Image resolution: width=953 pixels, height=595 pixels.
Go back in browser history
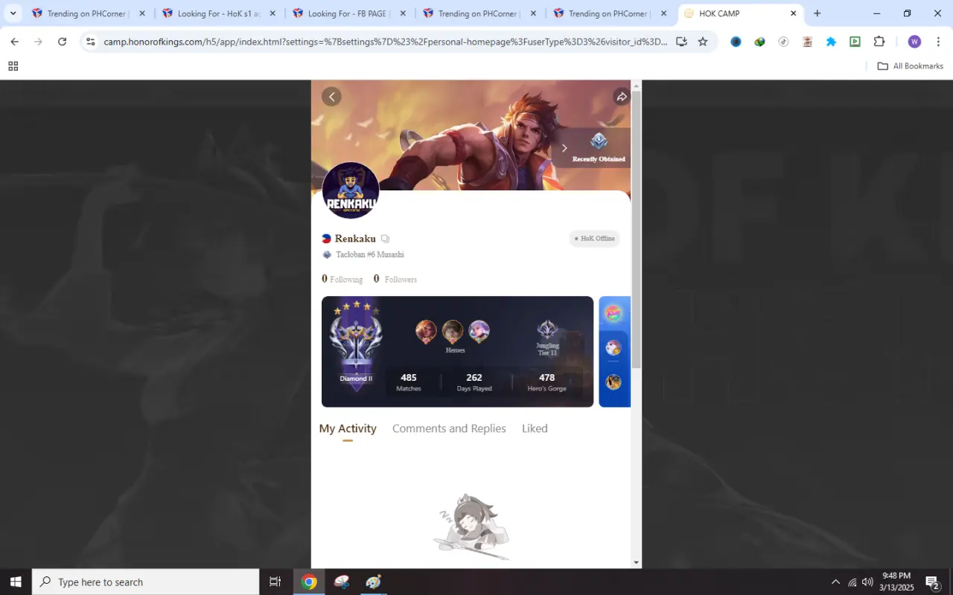coord(14,42)
